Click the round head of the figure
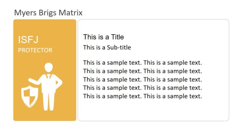The width and height of the screenshot is (239, 135). 49,67
